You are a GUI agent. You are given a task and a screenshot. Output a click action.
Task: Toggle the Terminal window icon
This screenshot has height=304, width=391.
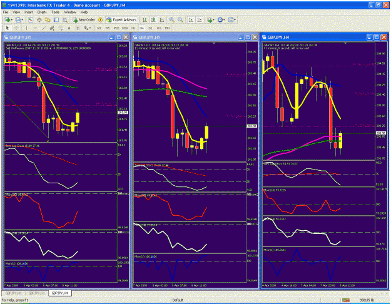(56, 19)
